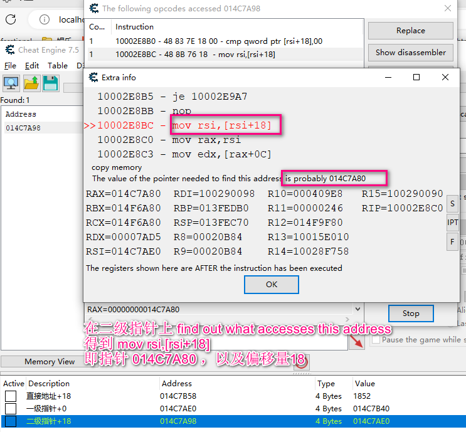Select found address 014C7A98 in results list
Screen dimensions: 466x432
click(43, 128)
